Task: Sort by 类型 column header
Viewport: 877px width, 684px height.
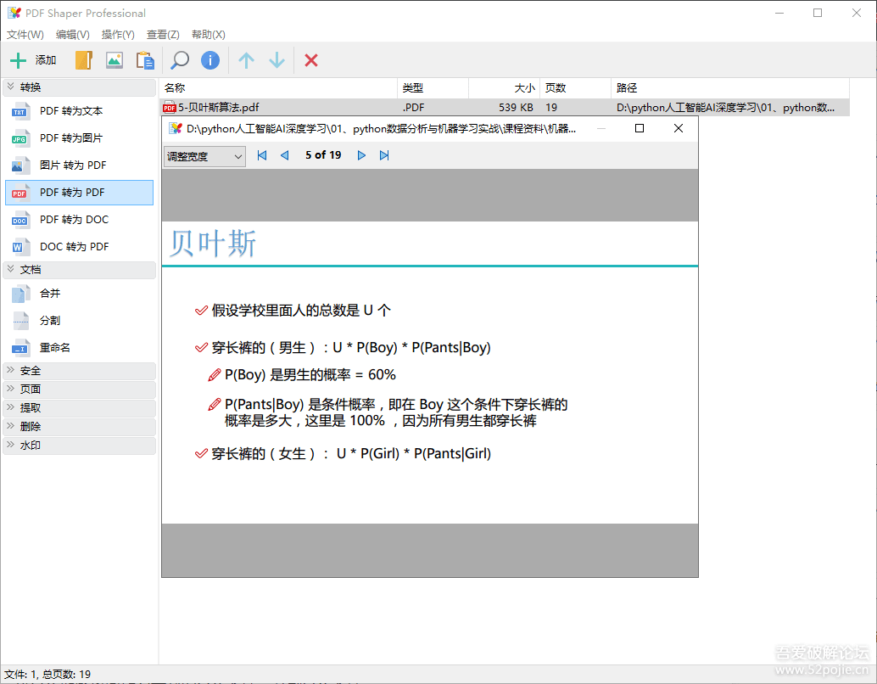Action: point(433,88)
